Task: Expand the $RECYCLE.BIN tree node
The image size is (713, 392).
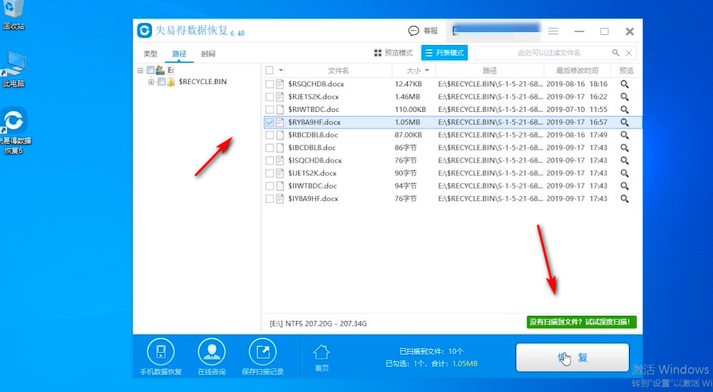Action: coord(151,82)
